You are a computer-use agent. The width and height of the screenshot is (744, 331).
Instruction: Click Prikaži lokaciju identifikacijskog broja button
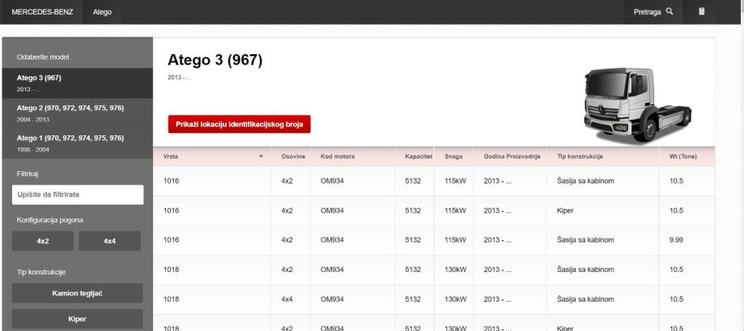239,125
